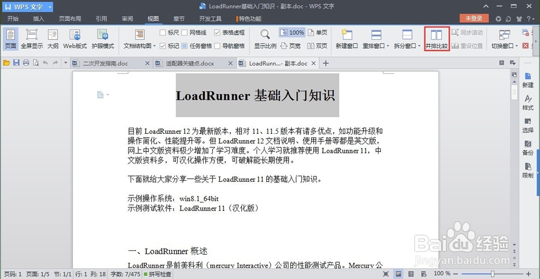Click the redo arrow icon

[55, 63]
